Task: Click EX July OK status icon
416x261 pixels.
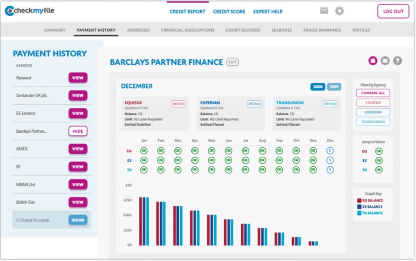Action: [245, 160]
